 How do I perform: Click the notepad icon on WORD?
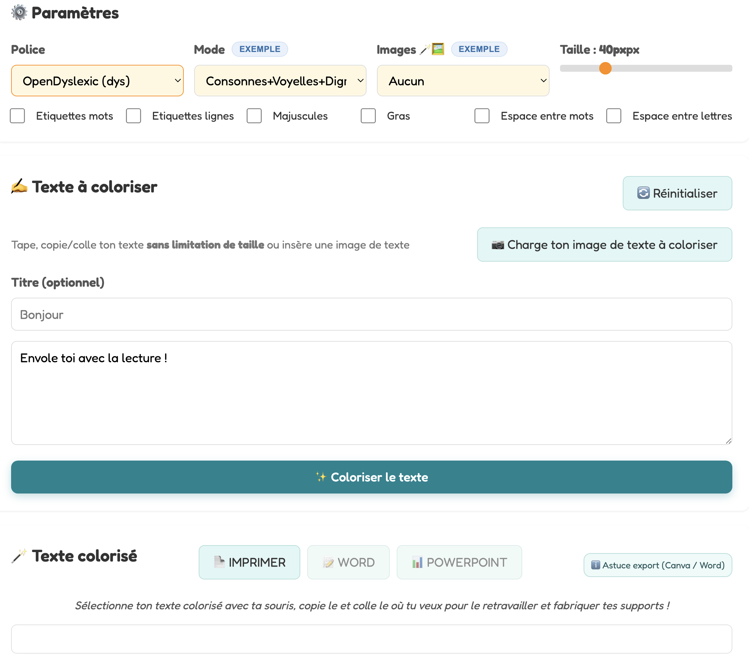pyautogui.click(x=328, y=562)
